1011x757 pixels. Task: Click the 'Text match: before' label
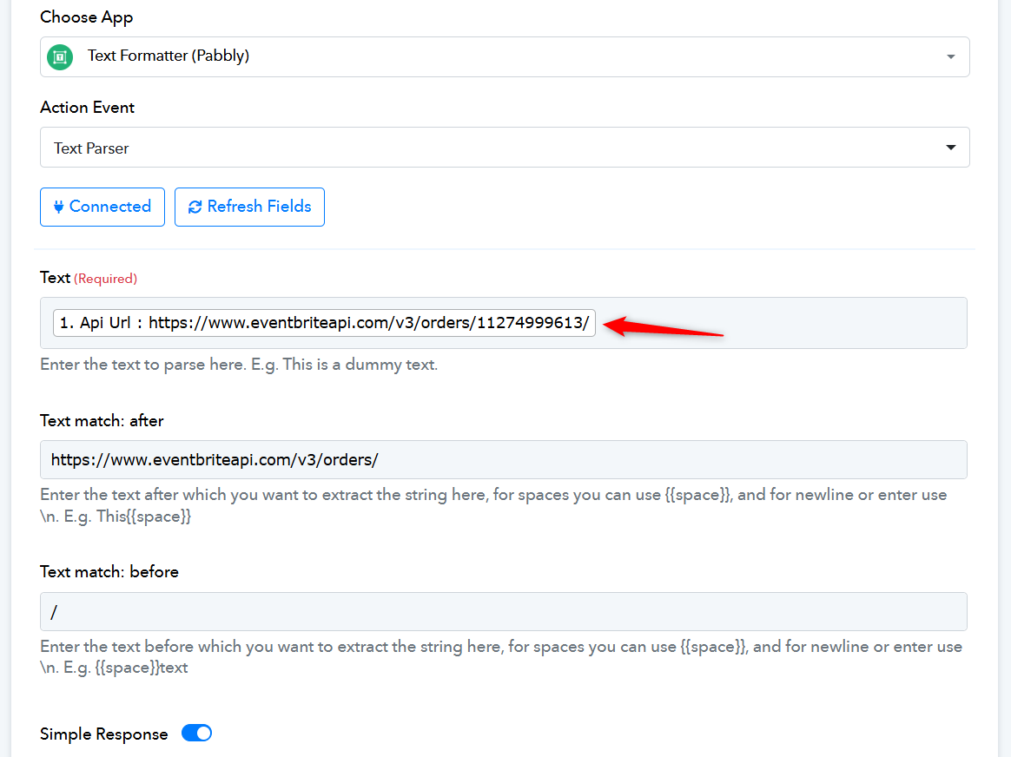coord(109,572)
